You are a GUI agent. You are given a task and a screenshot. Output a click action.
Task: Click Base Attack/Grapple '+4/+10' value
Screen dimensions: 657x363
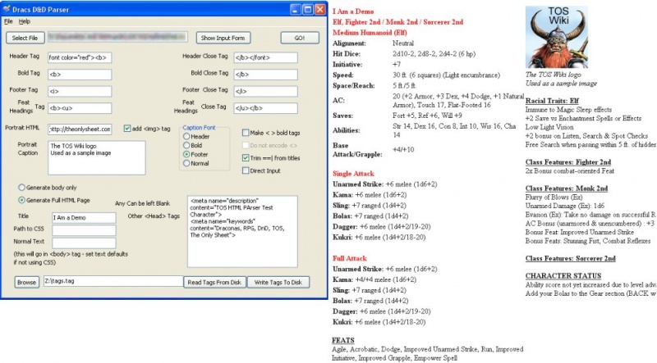point(403,150)
